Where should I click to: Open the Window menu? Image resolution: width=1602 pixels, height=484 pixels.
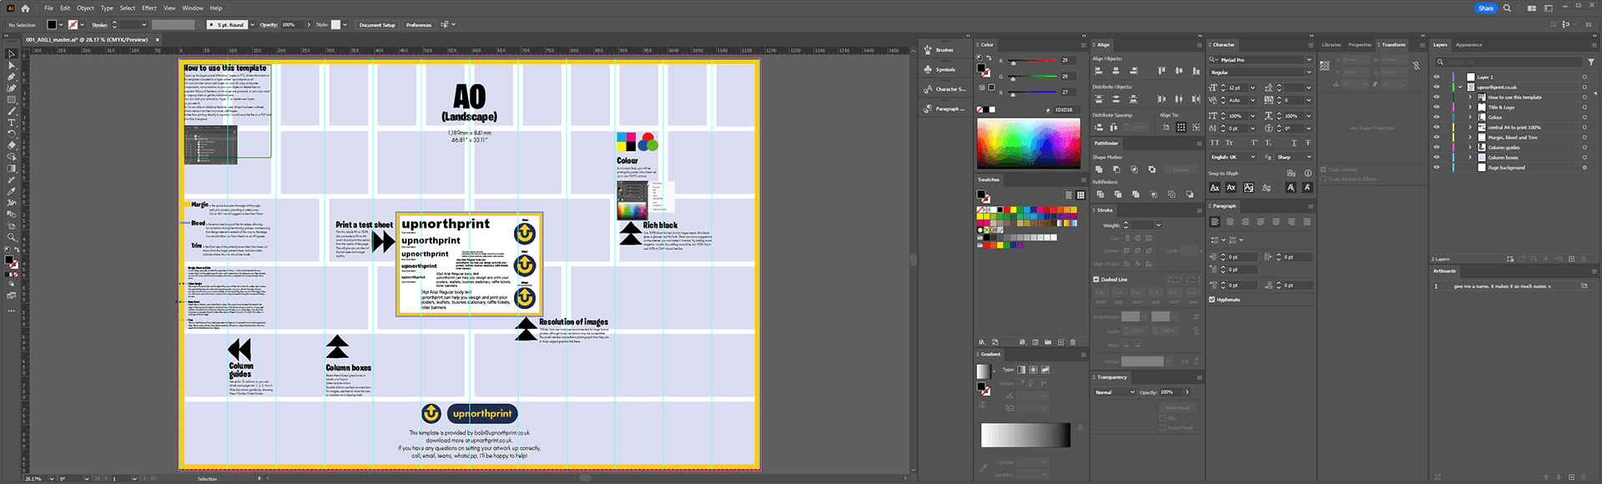click(x=193, y=8)
